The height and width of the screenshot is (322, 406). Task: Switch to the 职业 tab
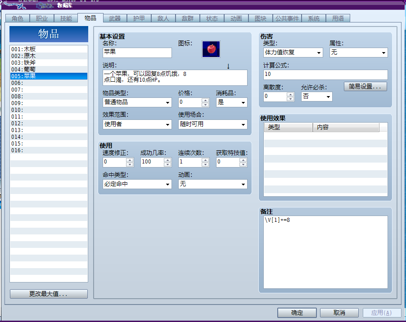pyautogui.click(x=42, y=18)
